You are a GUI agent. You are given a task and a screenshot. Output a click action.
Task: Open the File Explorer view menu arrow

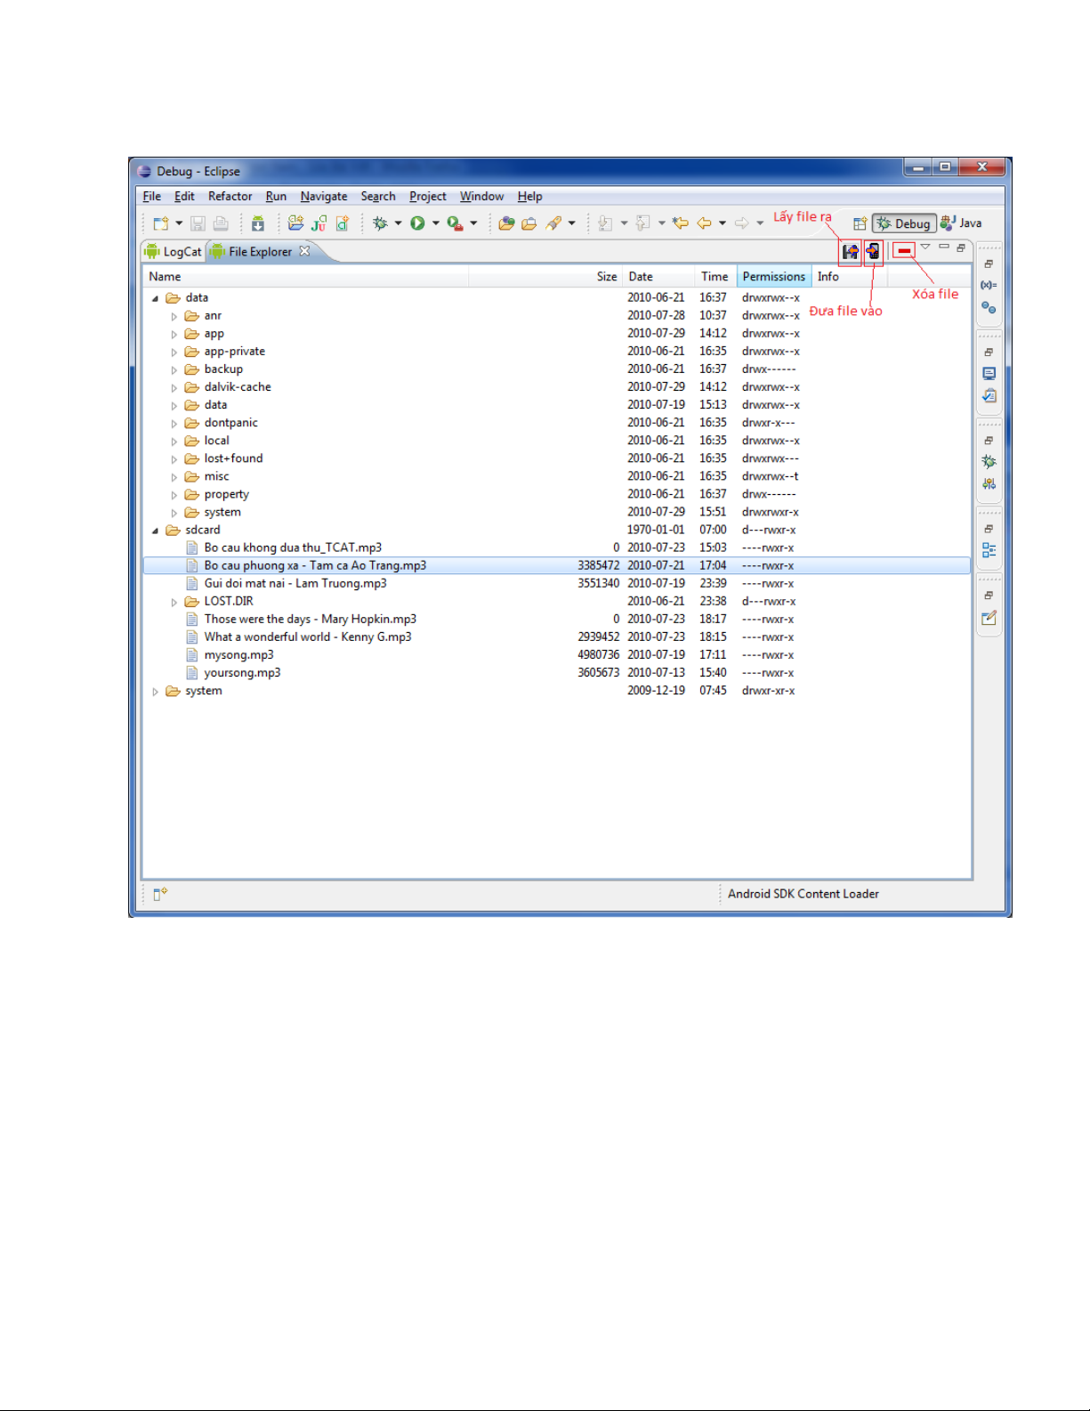(x=925, y=247)
